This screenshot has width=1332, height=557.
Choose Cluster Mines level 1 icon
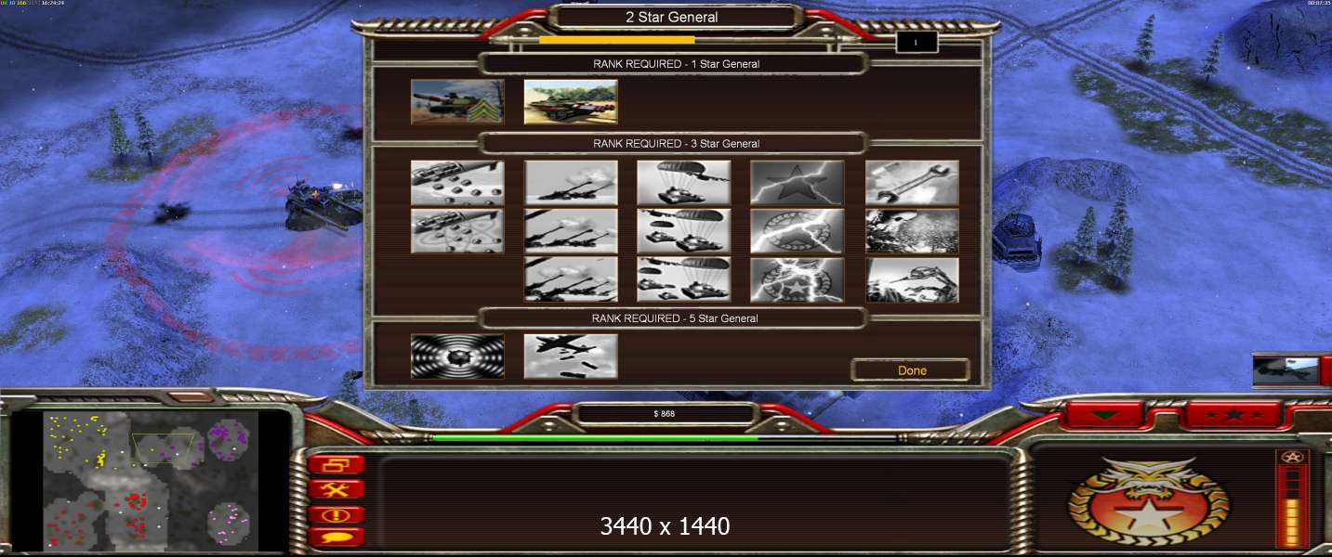tap(457, 183)
